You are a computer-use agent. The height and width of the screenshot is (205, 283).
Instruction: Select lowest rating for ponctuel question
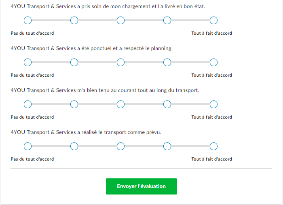click(27, 62)
